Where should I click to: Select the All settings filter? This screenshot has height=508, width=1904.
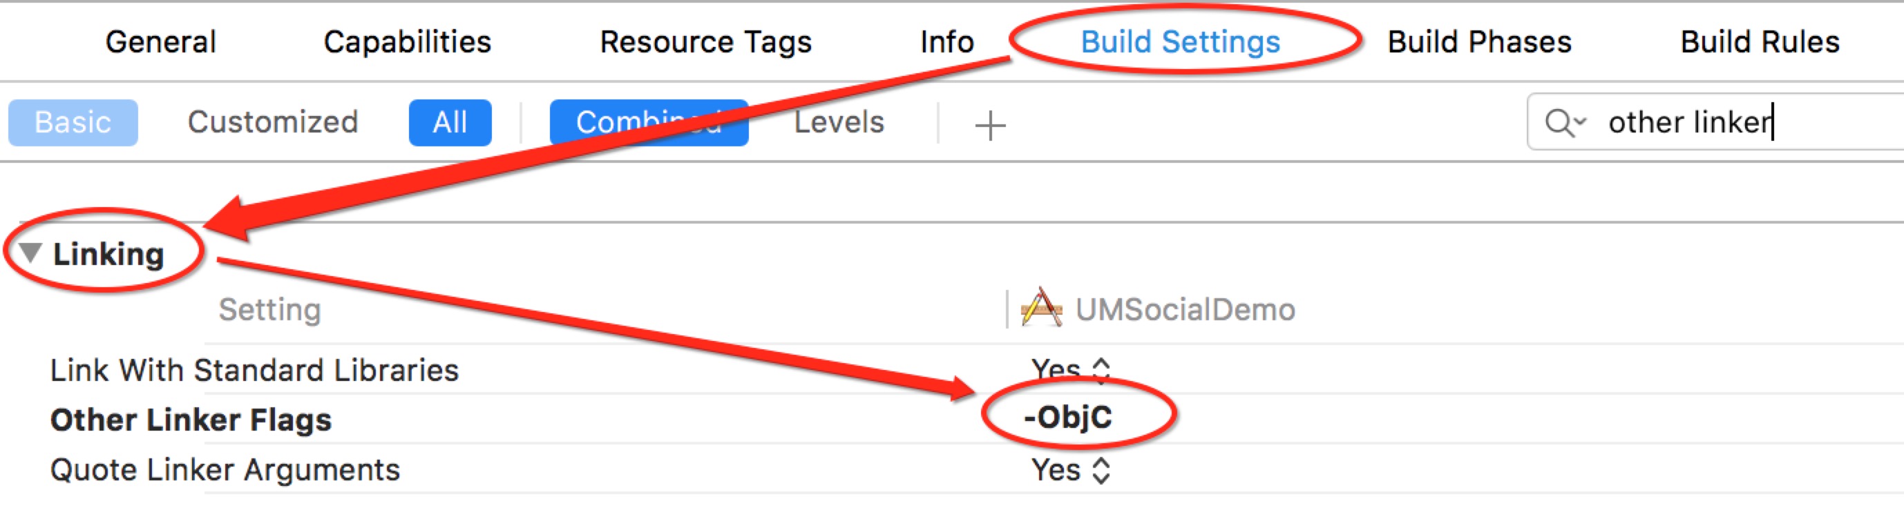click(x=449, y=122)
